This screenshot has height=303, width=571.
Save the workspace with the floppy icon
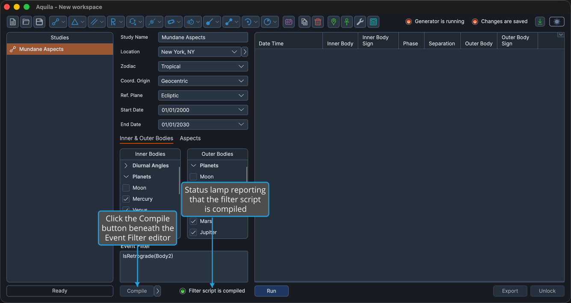point(39,22)
